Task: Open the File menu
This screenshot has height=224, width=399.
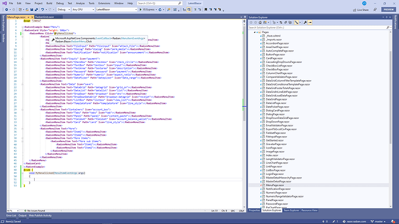Action: coord(11,3)
